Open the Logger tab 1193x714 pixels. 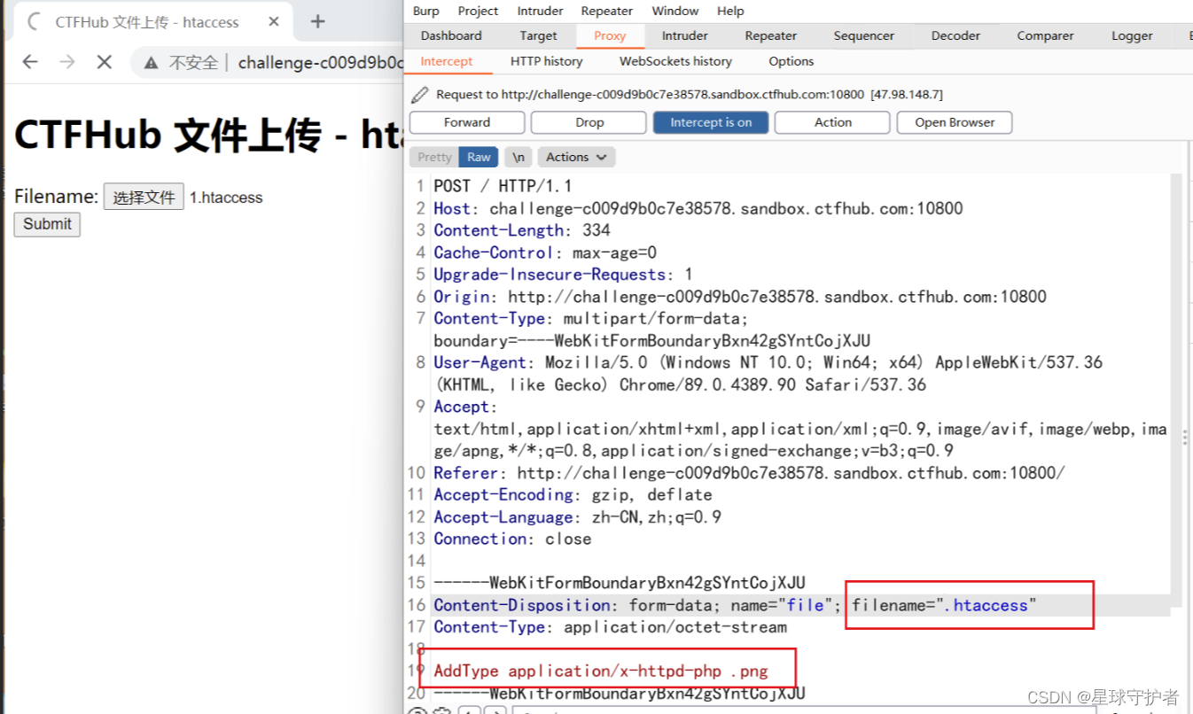(1132, 35)
